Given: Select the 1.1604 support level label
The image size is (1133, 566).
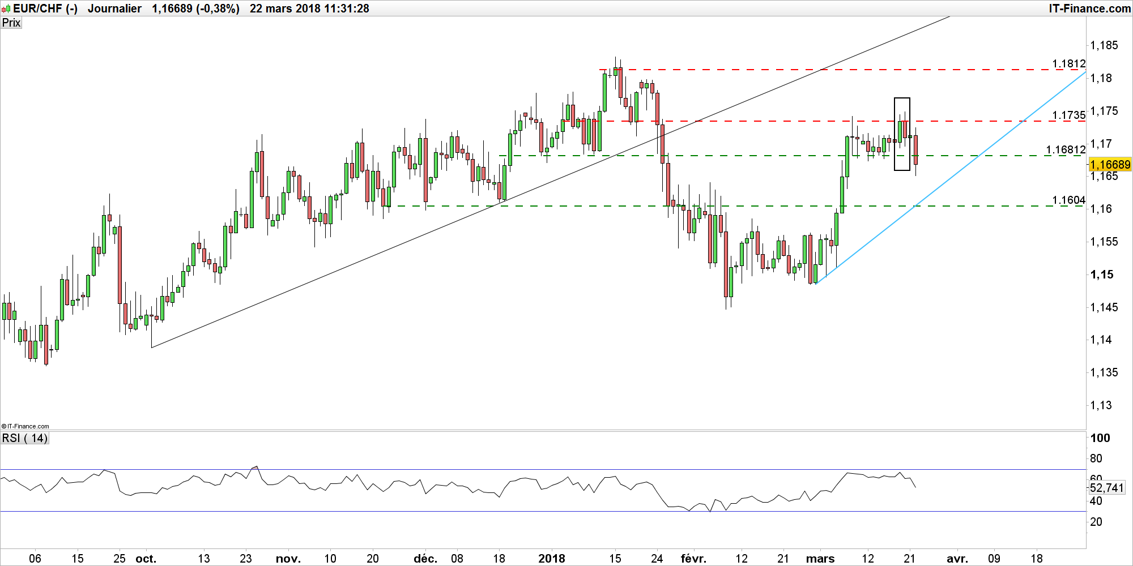Looking at the screenshot, I should [1069, 200].
